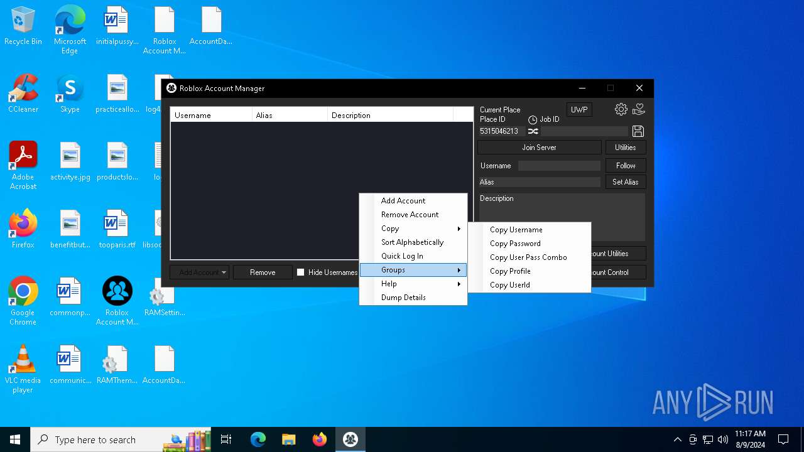Click the save Place ID floppy icon
The image size is (804, 452).
(638, 131)
